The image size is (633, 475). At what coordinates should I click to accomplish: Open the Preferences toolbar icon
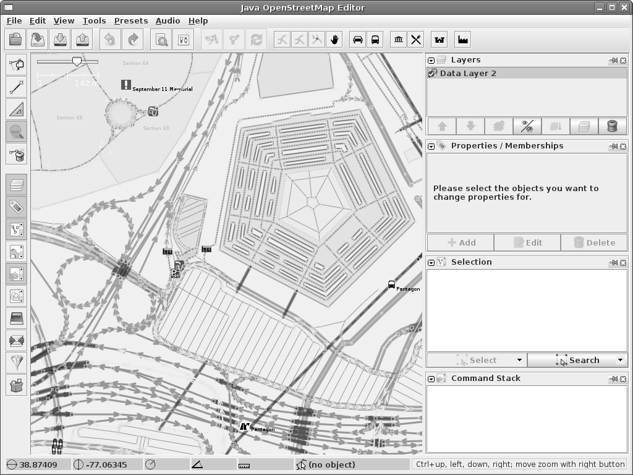(183, 40)
